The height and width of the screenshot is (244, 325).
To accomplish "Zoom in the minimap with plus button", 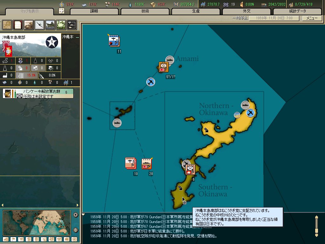I will 76,215.
